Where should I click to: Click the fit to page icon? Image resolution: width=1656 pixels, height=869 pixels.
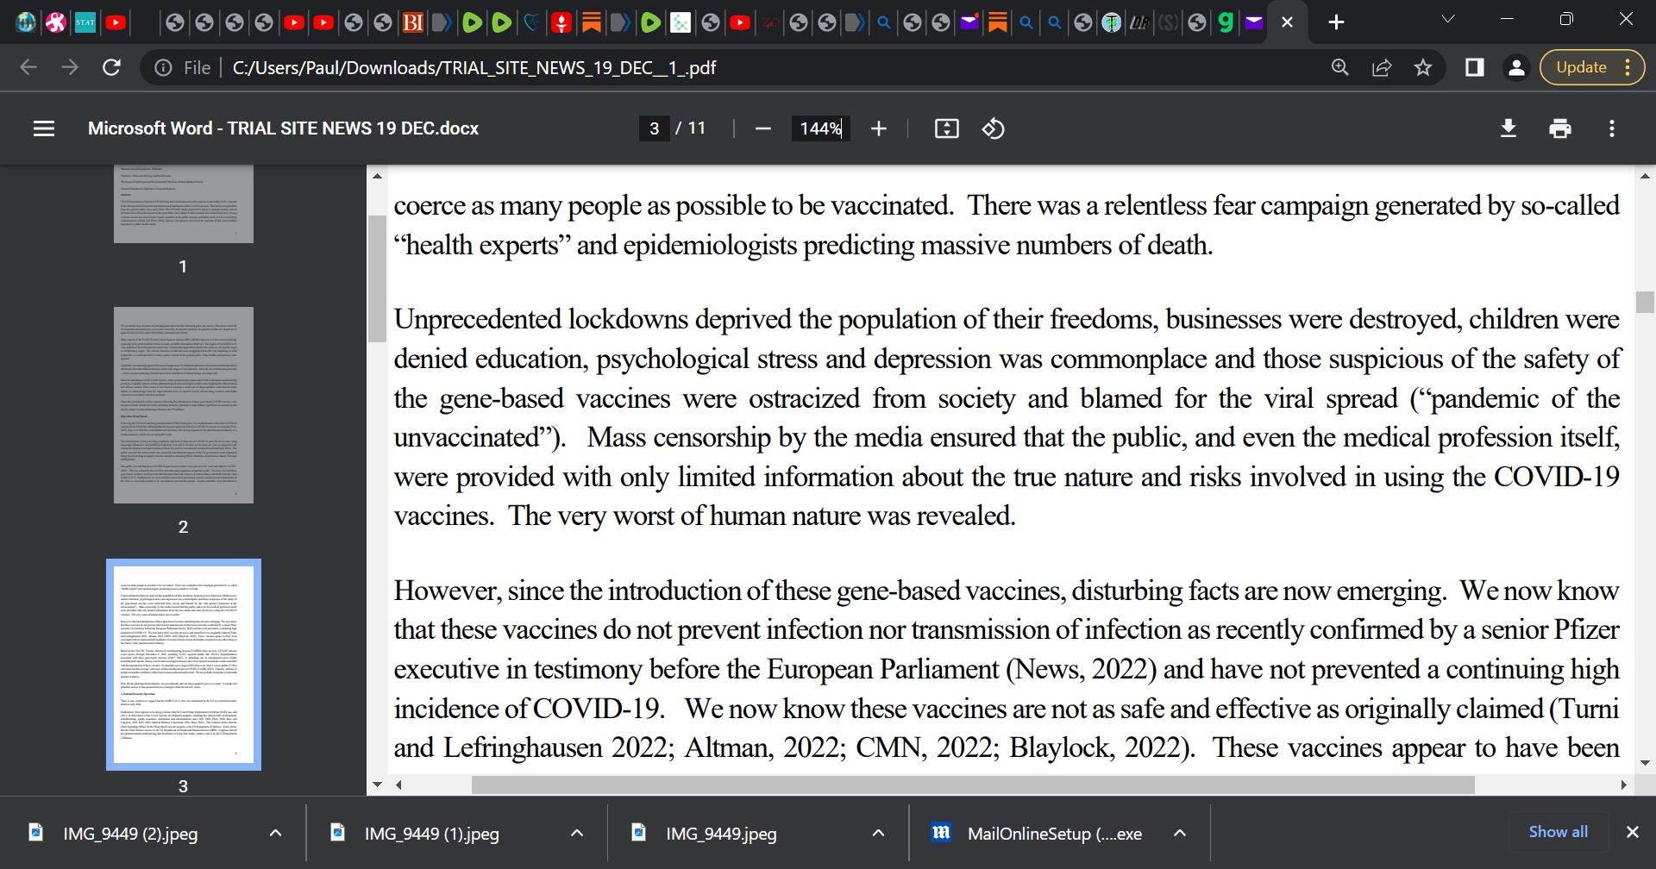coord(946,128)
